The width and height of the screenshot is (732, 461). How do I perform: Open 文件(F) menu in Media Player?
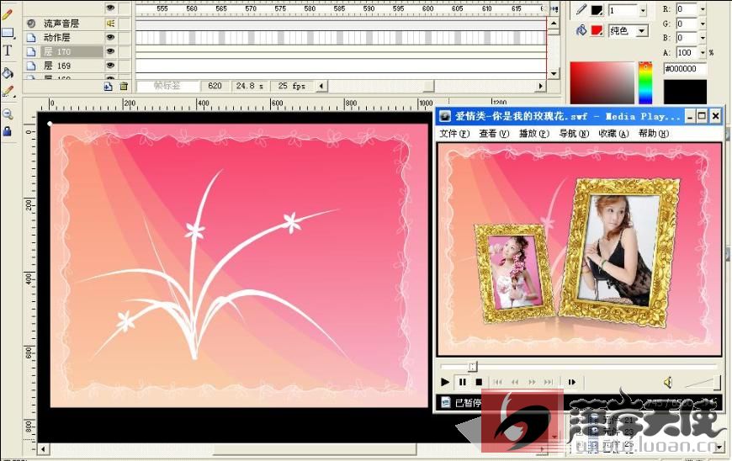(x=454, y=134)
